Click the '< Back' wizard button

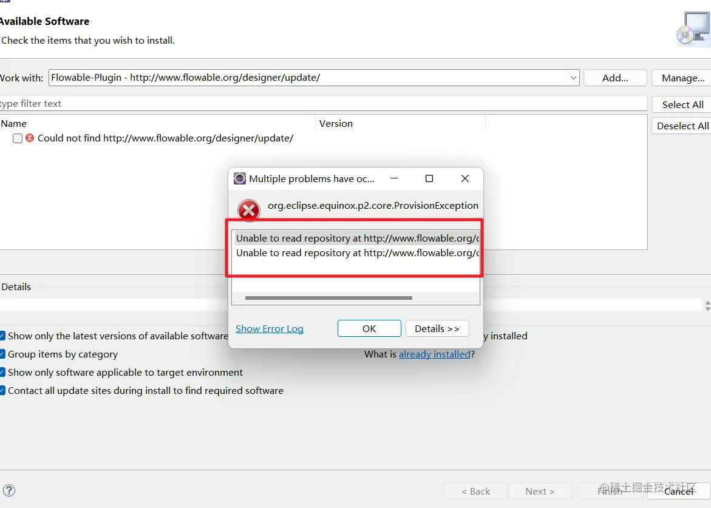pos(475,491)
